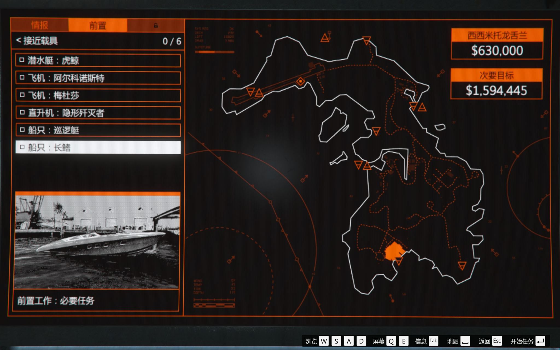The width and height of the screenshot is (560, 350).
Task: Click triangle marker at north tip
Action: tap(367, 40)
